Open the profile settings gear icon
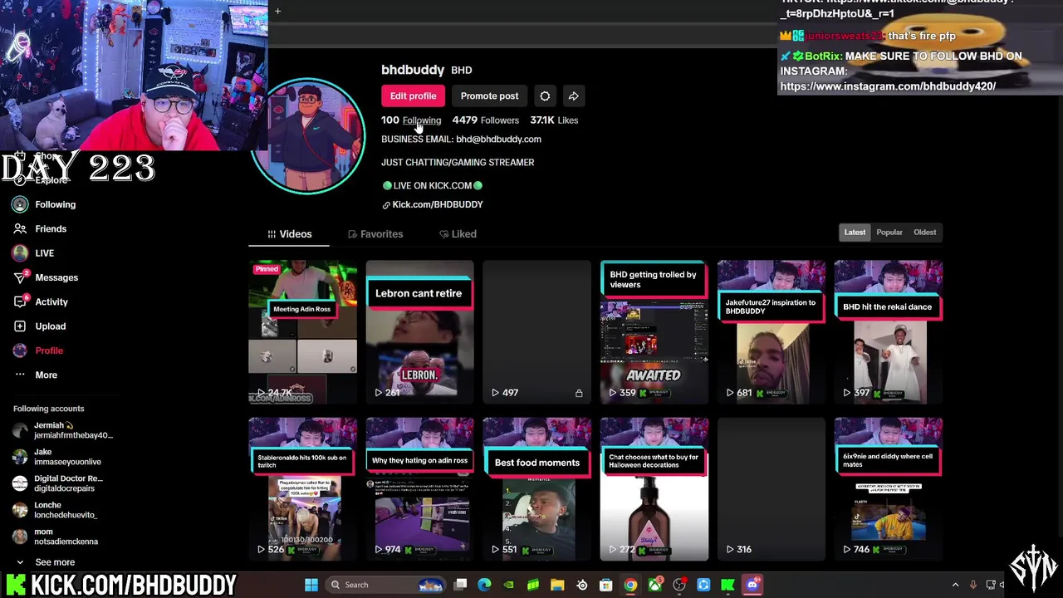The height and width of the screenshot is (598, 1063). pos(545,96)
